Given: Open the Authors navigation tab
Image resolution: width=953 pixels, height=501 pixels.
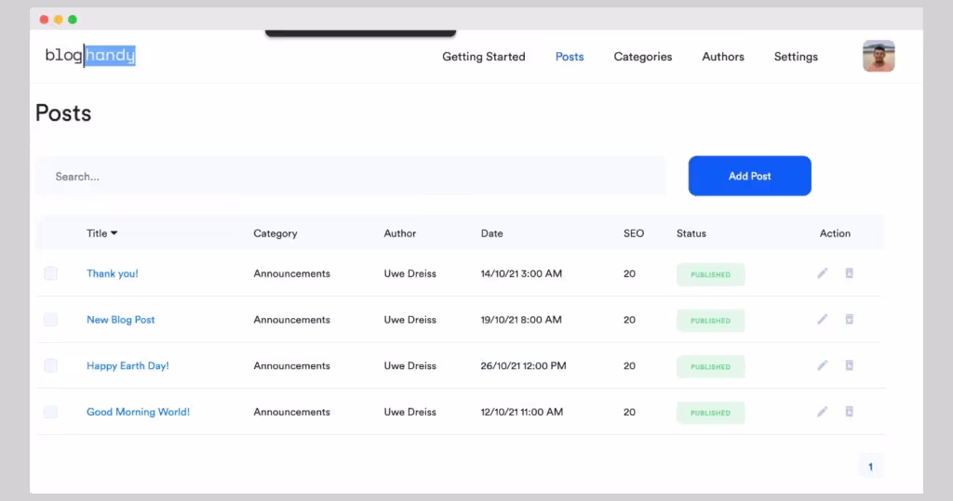Looking at the screenshot, I should click(722, 57).
